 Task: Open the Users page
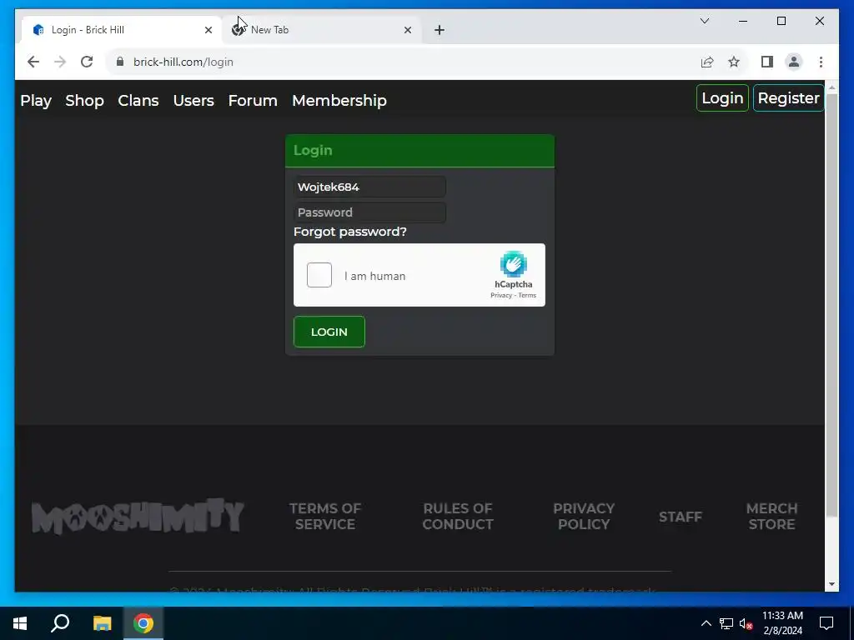coord(193,101)
